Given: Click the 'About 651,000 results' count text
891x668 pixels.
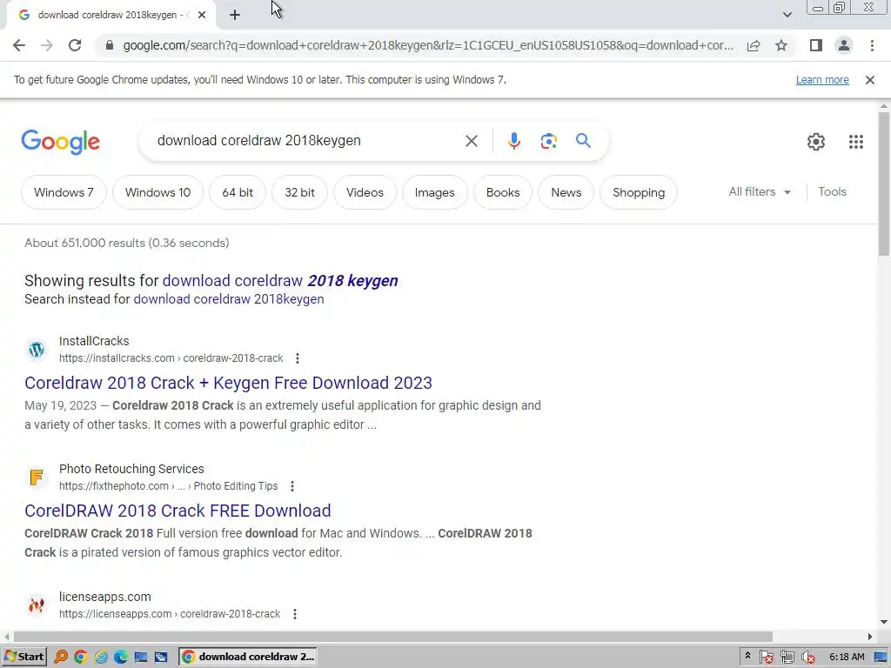Looking at the screenshot, I should coord(127,244).
